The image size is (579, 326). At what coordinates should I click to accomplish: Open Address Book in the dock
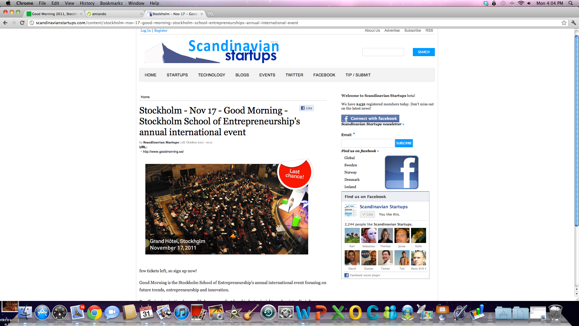[129, 312]
